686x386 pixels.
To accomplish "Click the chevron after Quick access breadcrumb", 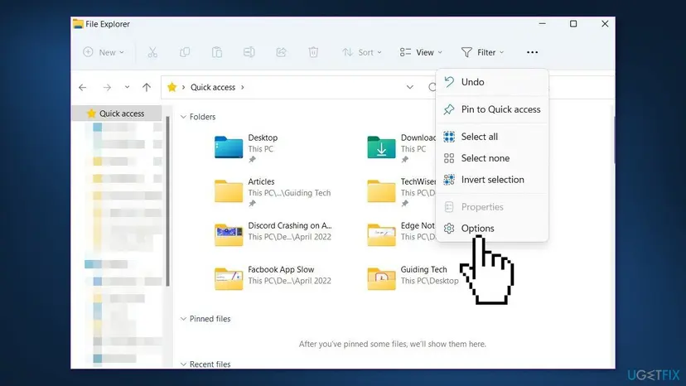I will pyautogui.click(x=243, y=87).
